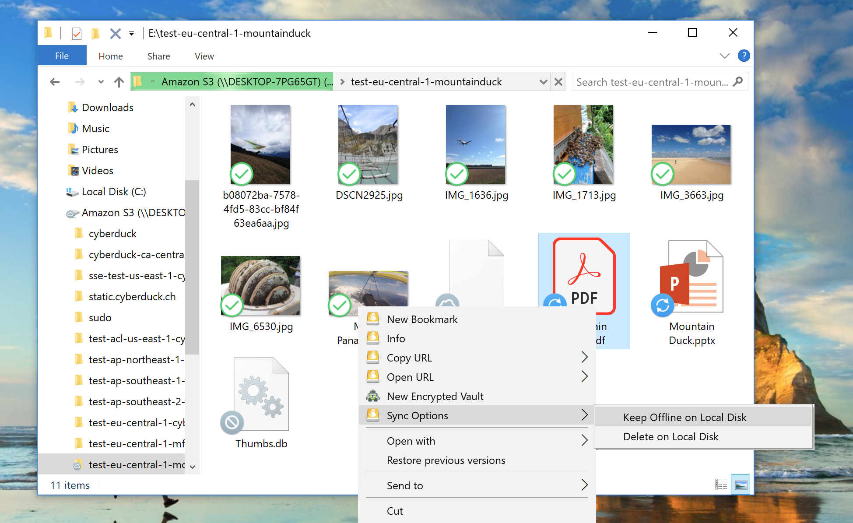Open the Help question mark icon
Viewport: 853px width, 523px height.
(x=744, y=56)
